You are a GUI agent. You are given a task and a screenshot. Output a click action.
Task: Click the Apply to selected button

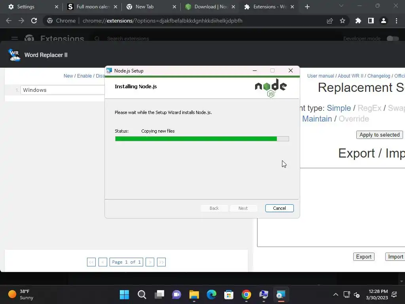click(379, 135)
